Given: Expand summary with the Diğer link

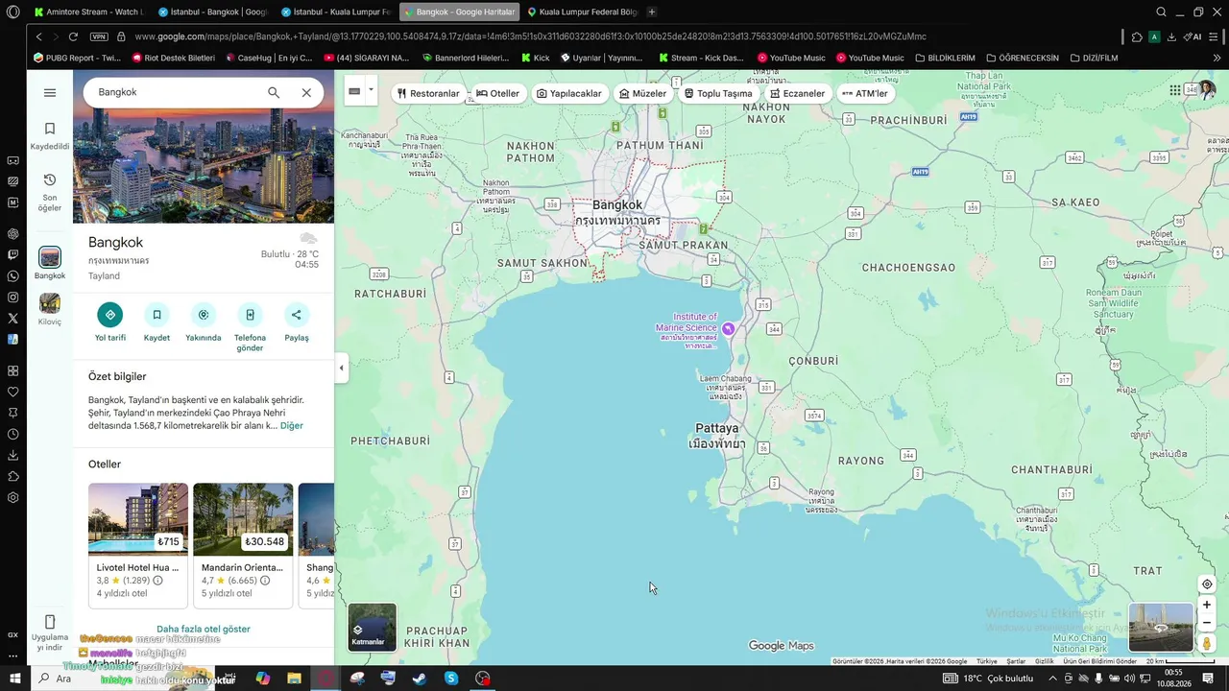Looking at the screenshot, I should (x=292, y=425).
